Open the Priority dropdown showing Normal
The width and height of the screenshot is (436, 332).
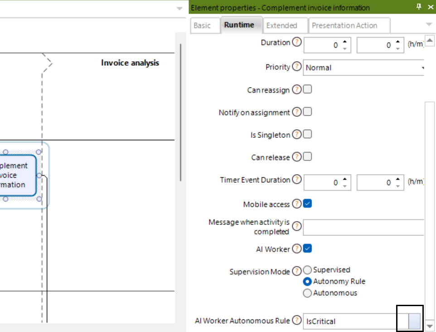point(363,68)
